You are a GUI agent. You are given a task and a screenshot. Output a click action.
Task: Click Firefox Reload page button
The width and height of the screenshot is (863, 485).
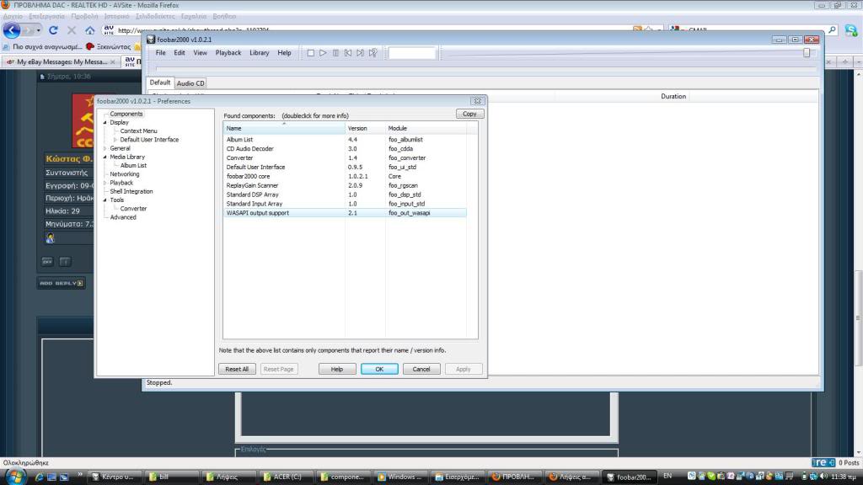tap(54, 30)
